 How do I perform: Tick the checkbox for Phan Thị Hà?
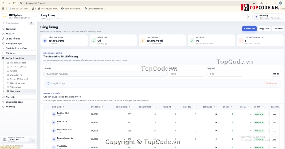pos(47,123)
